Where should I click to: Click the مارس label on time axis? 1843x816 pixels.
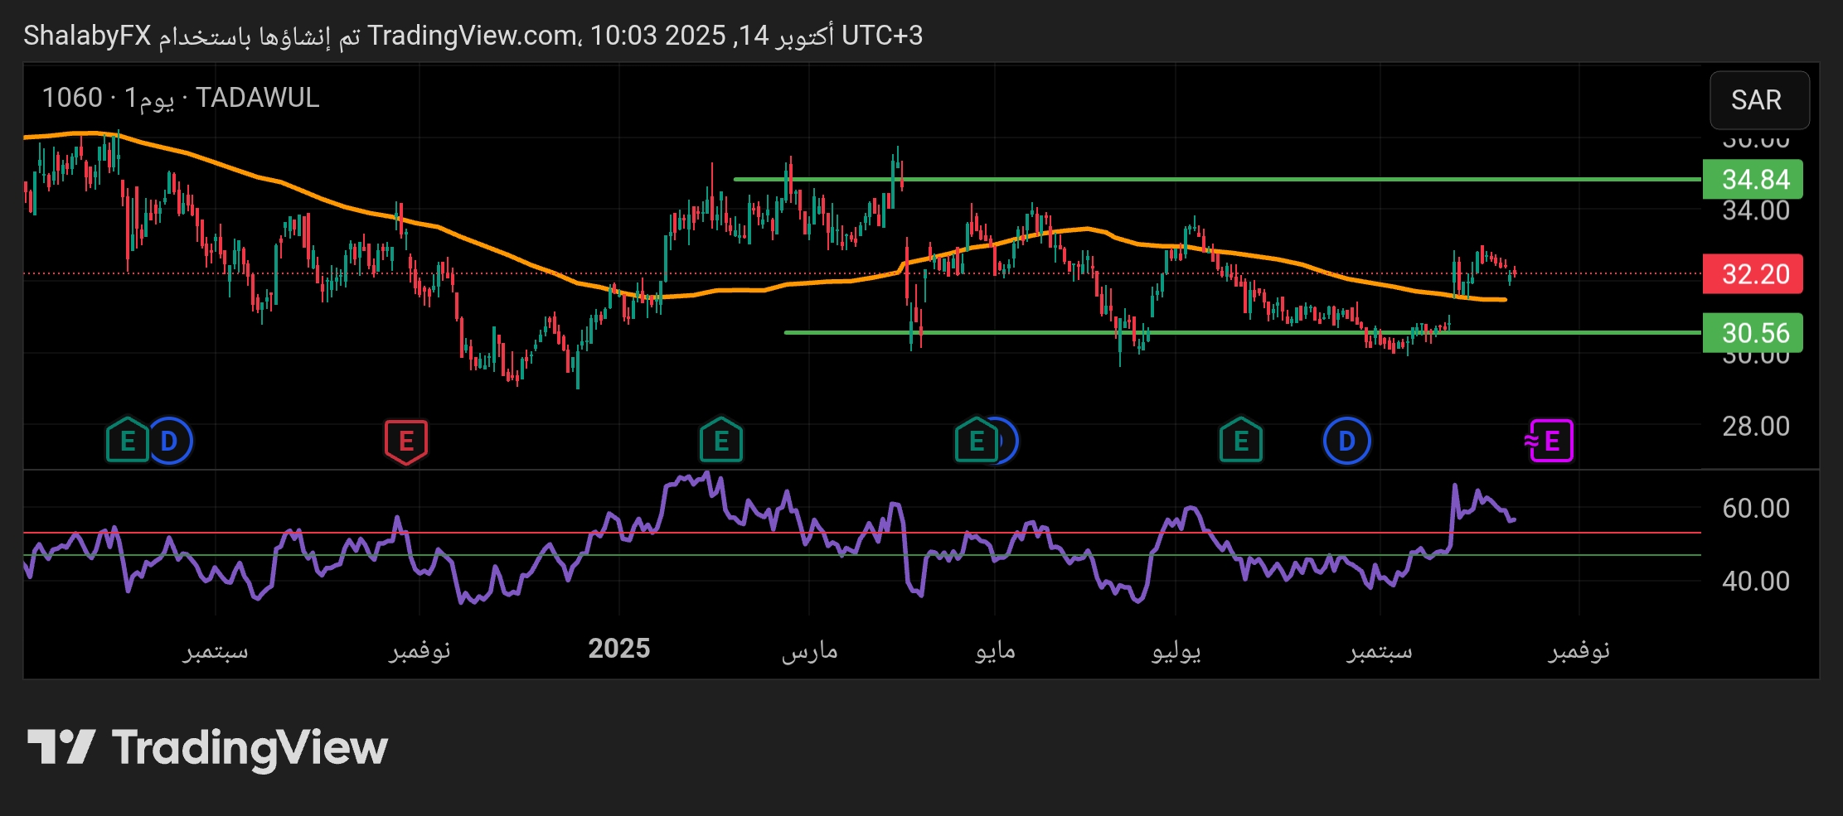pos(809,651)
